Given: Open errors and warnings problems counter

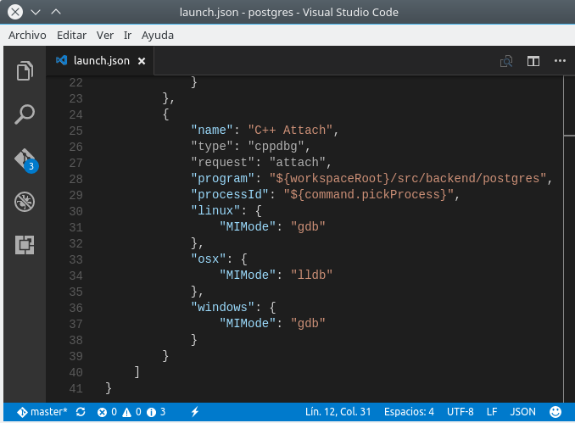Looking at the screenshot, I should (x=131, y=412).
